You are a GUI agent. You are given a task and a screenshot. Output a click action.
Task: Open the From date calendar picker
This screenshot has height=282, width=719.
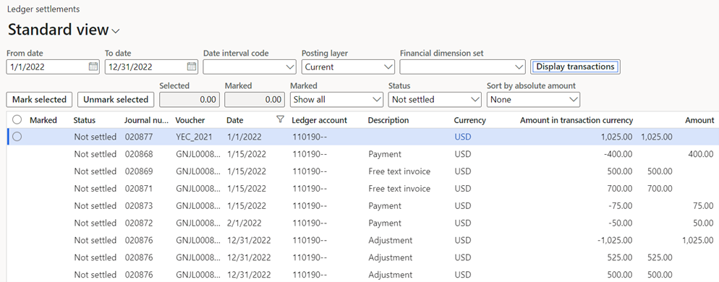pos(93,67)
